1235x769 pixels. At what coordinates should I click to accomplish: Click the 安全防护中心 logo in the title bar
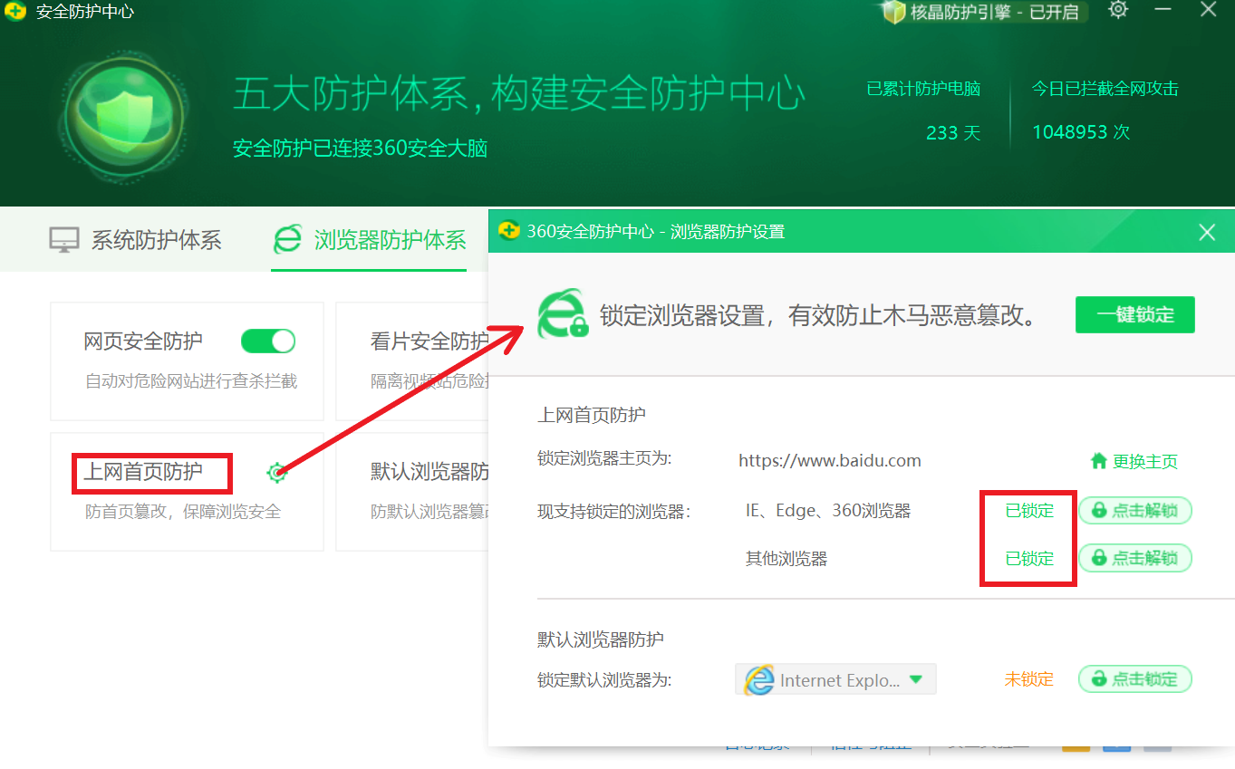point(15,13)
